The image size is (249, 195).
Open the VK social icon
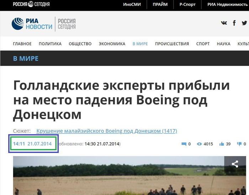point(224,23)
